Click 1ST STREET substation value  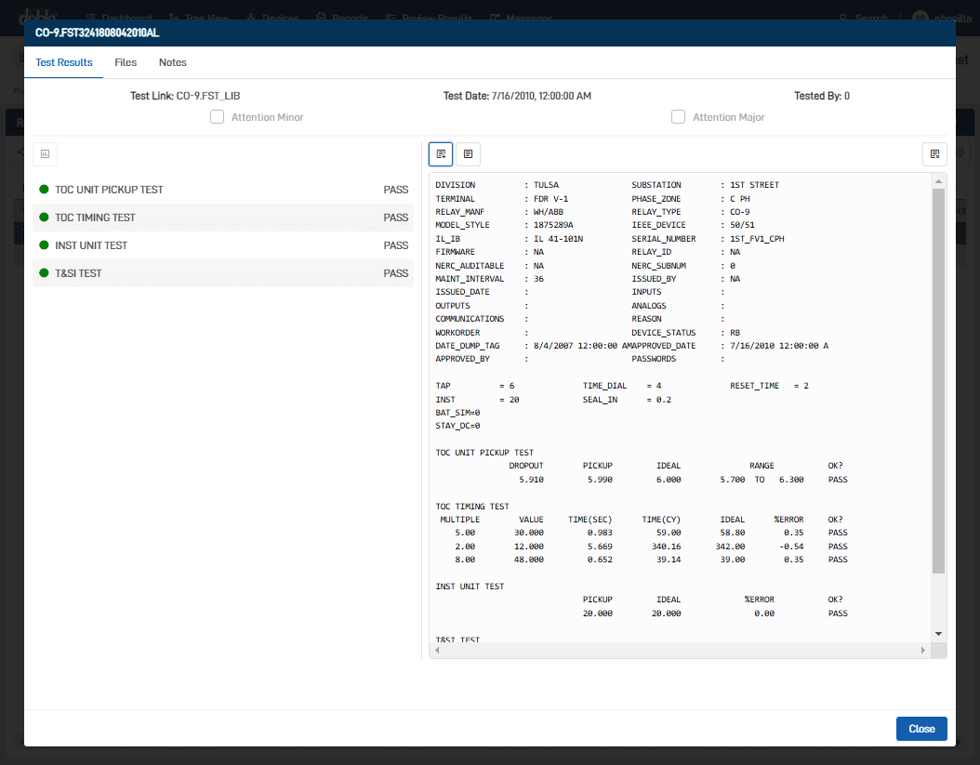point(754,185)
